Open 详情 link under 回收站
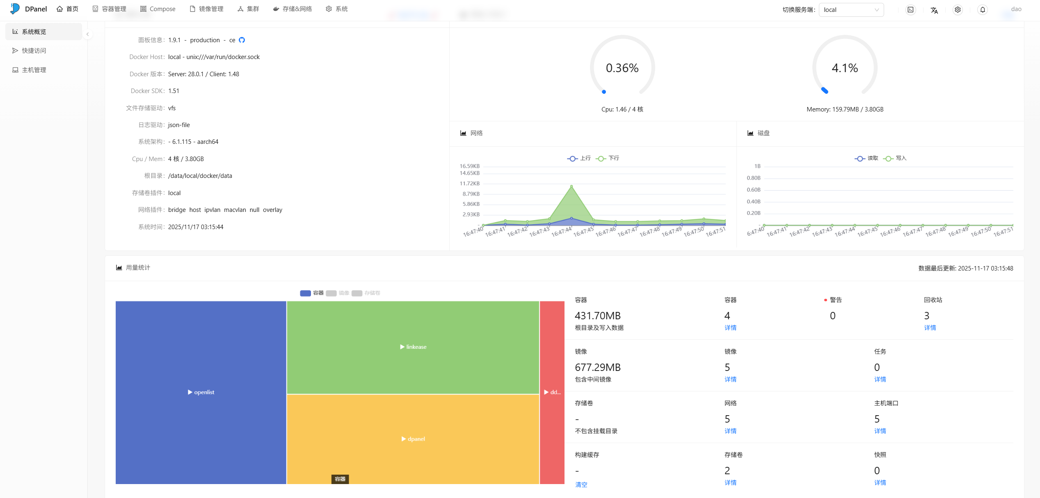Screen dimensions: 1040x498 point(930,327)
